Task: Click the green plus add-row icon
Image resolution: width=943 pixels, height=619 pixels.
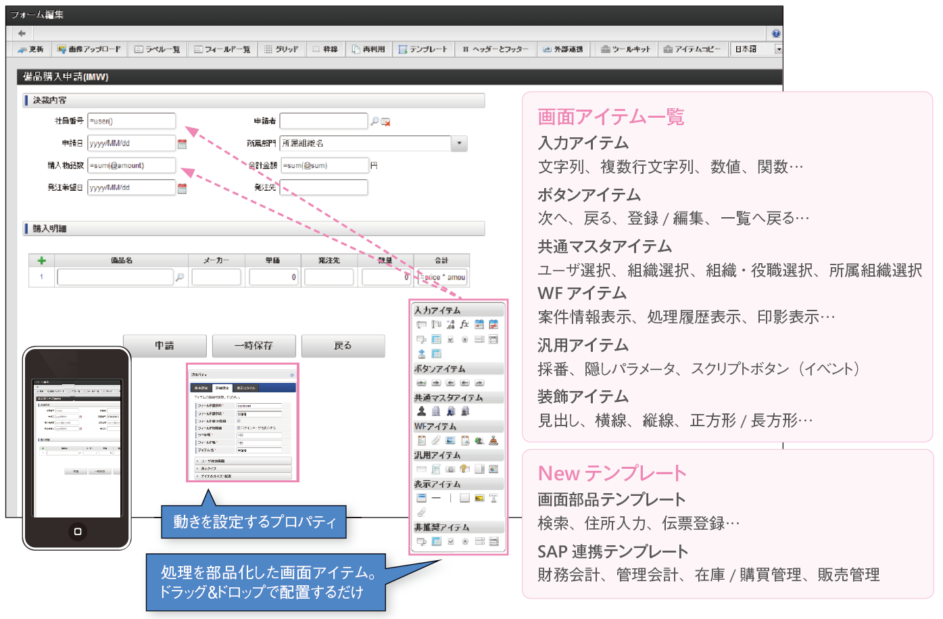Action: coord(41,260)
